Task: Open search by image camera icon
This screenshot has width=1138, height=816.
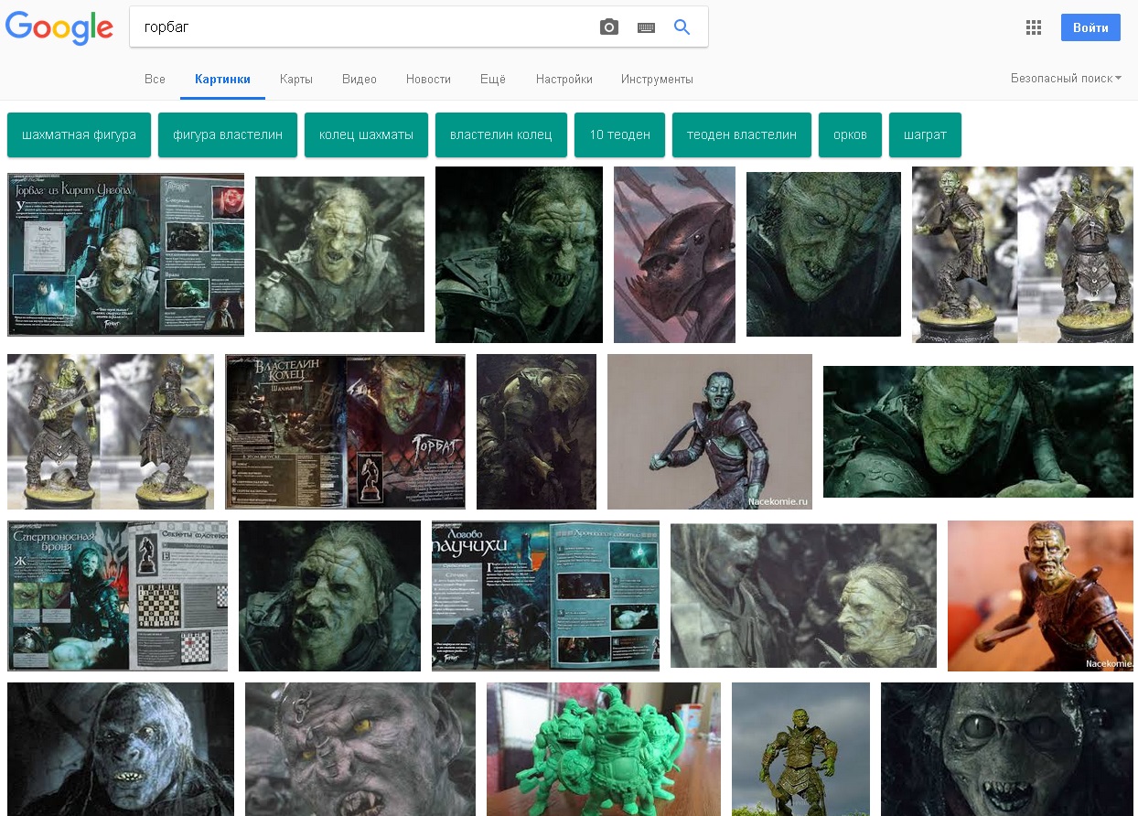Action: (609, 27)
